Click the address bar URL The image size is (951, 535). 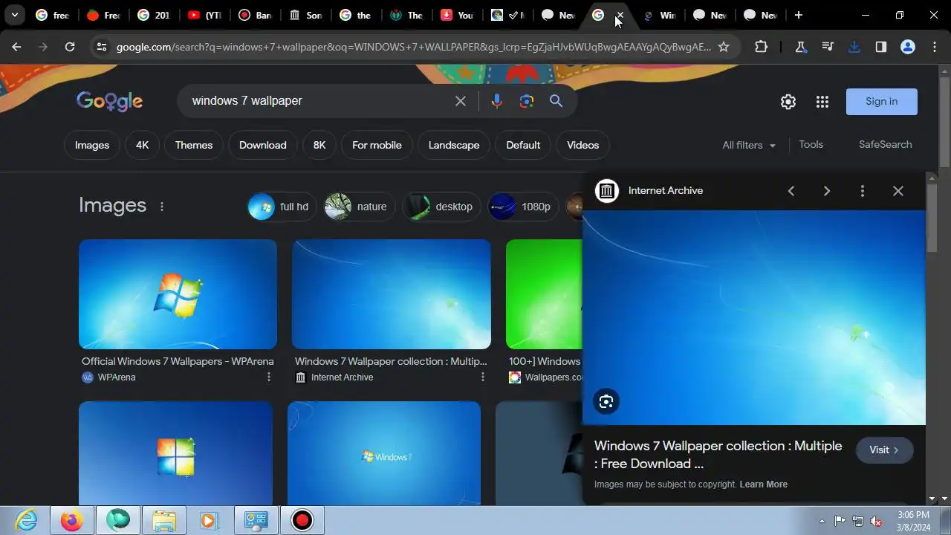[413, 47]
